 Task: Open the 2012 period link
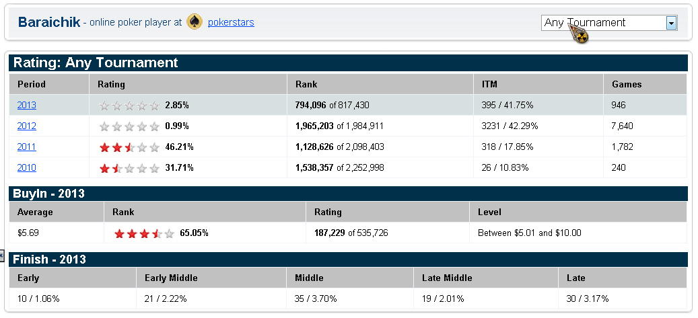[x=27, y=126]
